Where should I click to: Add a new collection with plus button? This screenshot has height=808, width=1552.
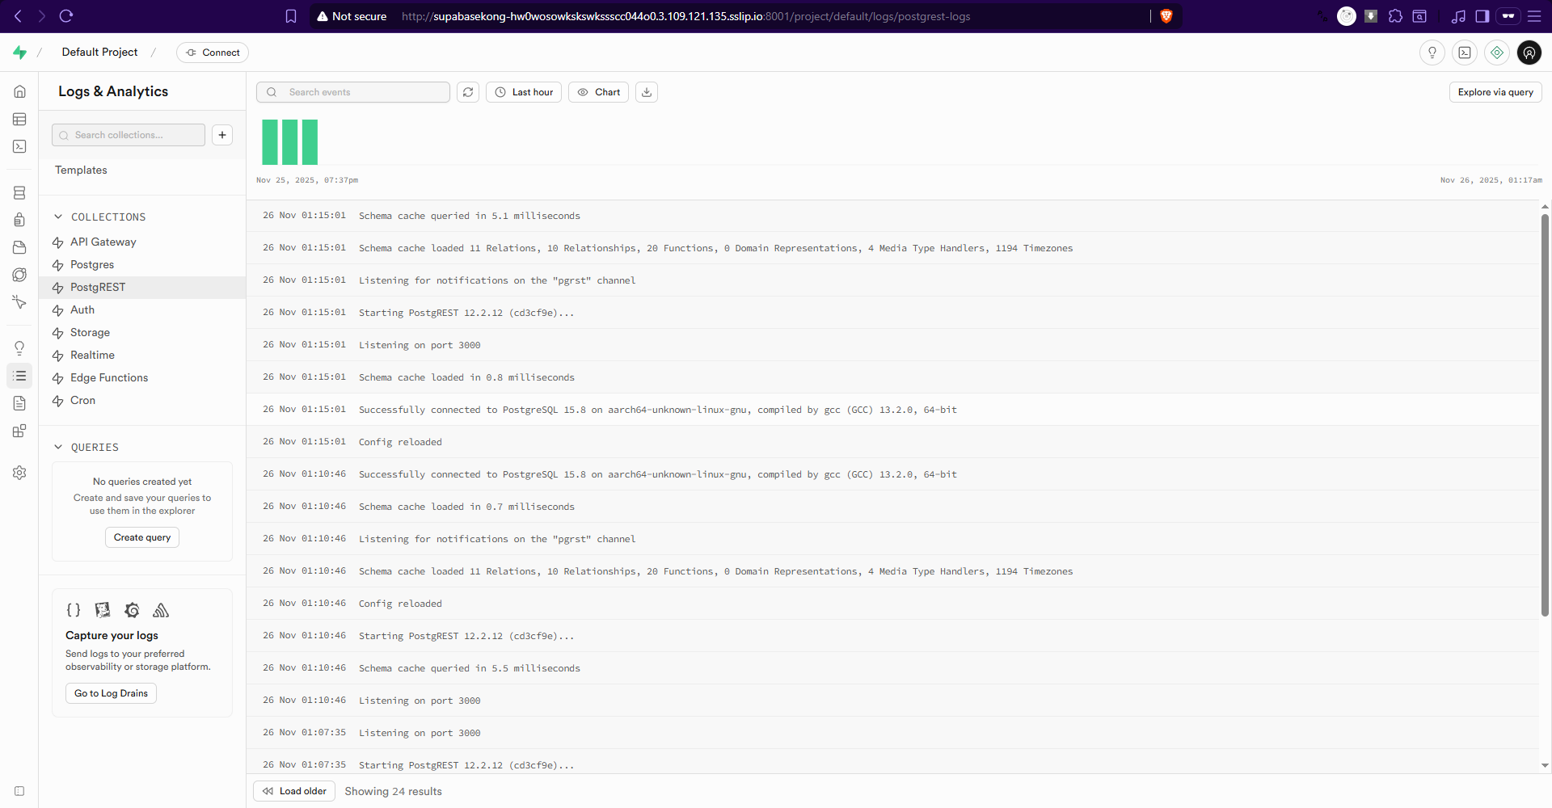point(222,135)
